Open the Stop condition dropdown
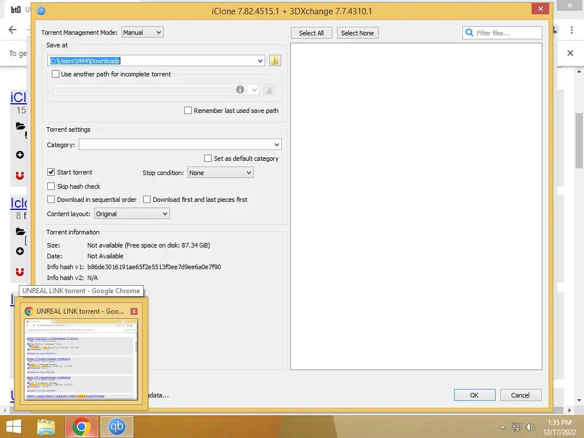This screenshot has width=584, height=438. click(x=221, y=172)
